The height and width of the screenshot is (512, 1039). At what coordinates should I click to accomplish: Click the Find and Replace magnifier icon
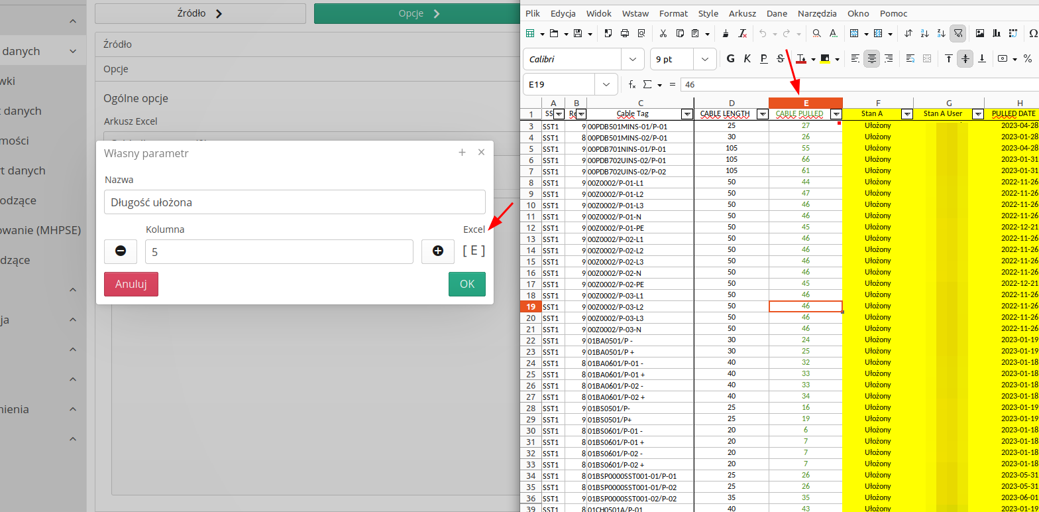(x=817, y=33)
